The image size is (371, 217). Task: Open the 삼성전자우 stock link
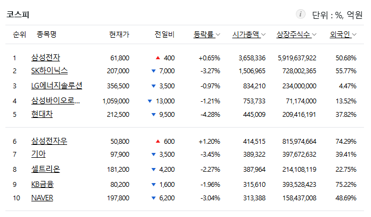[49, 141]
